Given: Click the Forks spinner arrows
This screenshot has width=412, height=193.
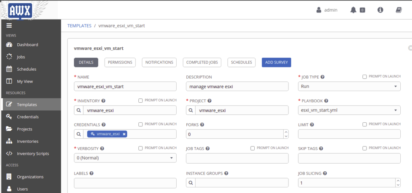Looking at the screenshot, I should (286, 134).
